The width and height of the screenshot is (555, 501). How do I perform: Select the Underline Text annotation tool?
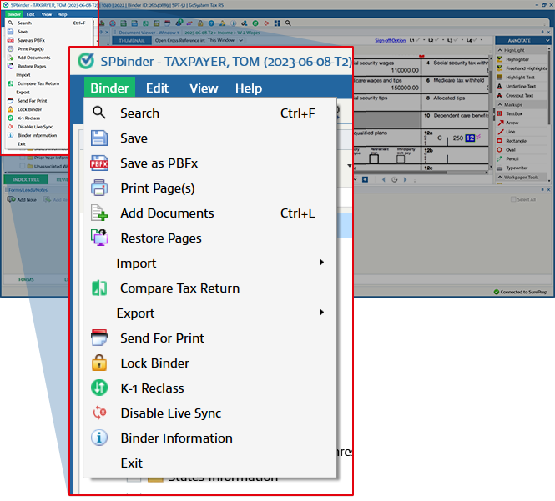coord(521,86)
